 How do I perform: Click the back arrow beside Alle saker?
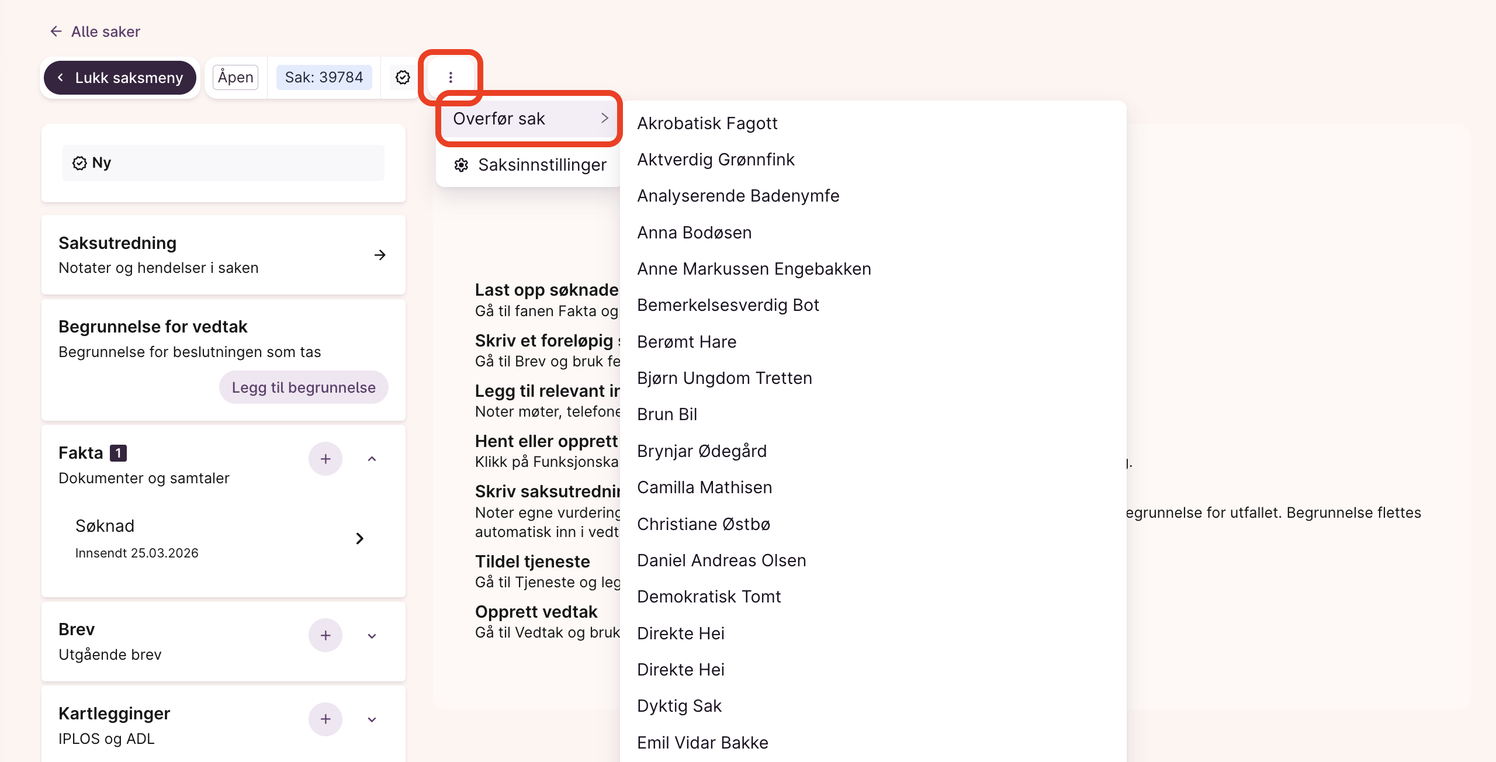(x=56, y=31)
